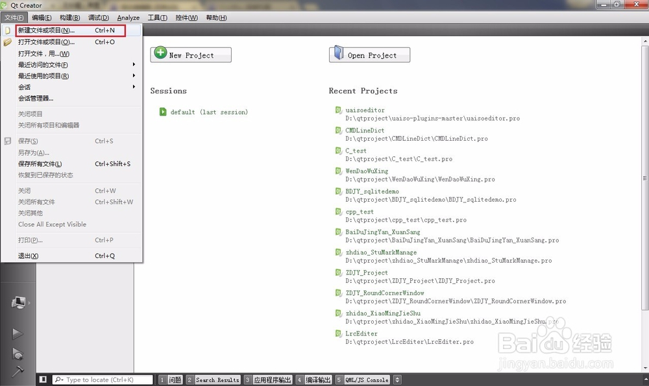This screenshot has width=649, height=386.
Task: Click the Qt icon next to CMDLineDict
Action: 339,130
